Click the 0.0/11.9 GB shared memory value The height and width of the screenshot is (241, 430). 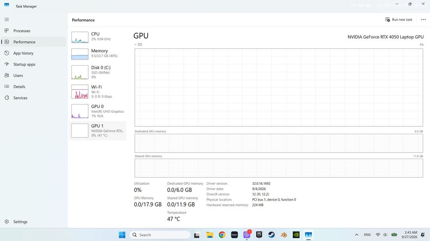[x=181, y=205]
